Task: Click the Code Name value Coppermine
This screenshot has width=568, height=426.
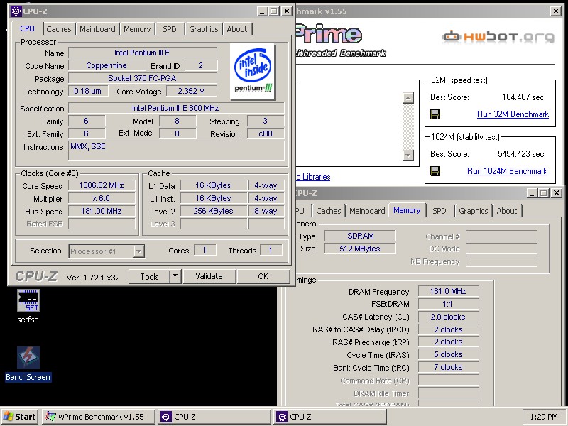Action: click(106, 65)
